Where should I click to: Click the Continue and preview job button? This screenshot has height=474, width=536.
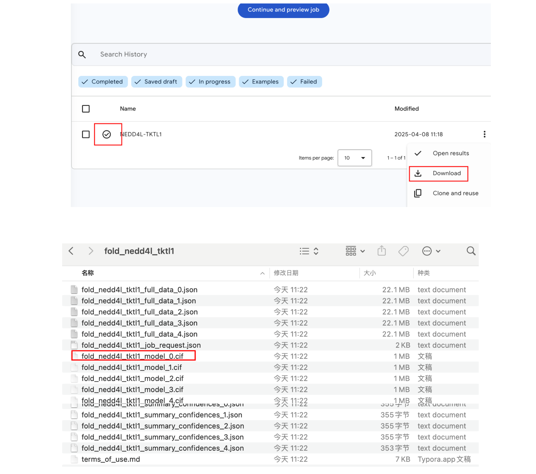pyautogui.click(x=283, y=10)
